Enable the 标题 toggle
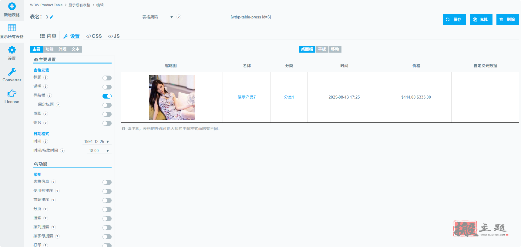 pyautogui.click(x=107, y=78)
